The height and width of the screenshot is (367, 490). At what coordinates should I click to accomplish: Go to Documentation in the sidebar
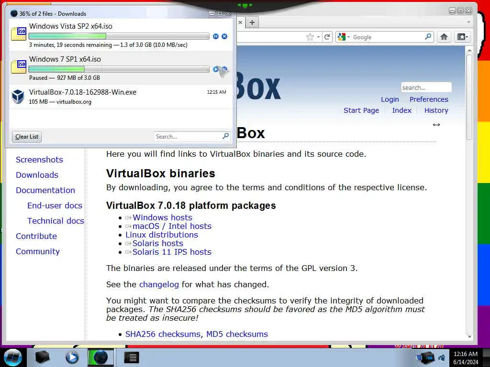[x=45, y=190]
